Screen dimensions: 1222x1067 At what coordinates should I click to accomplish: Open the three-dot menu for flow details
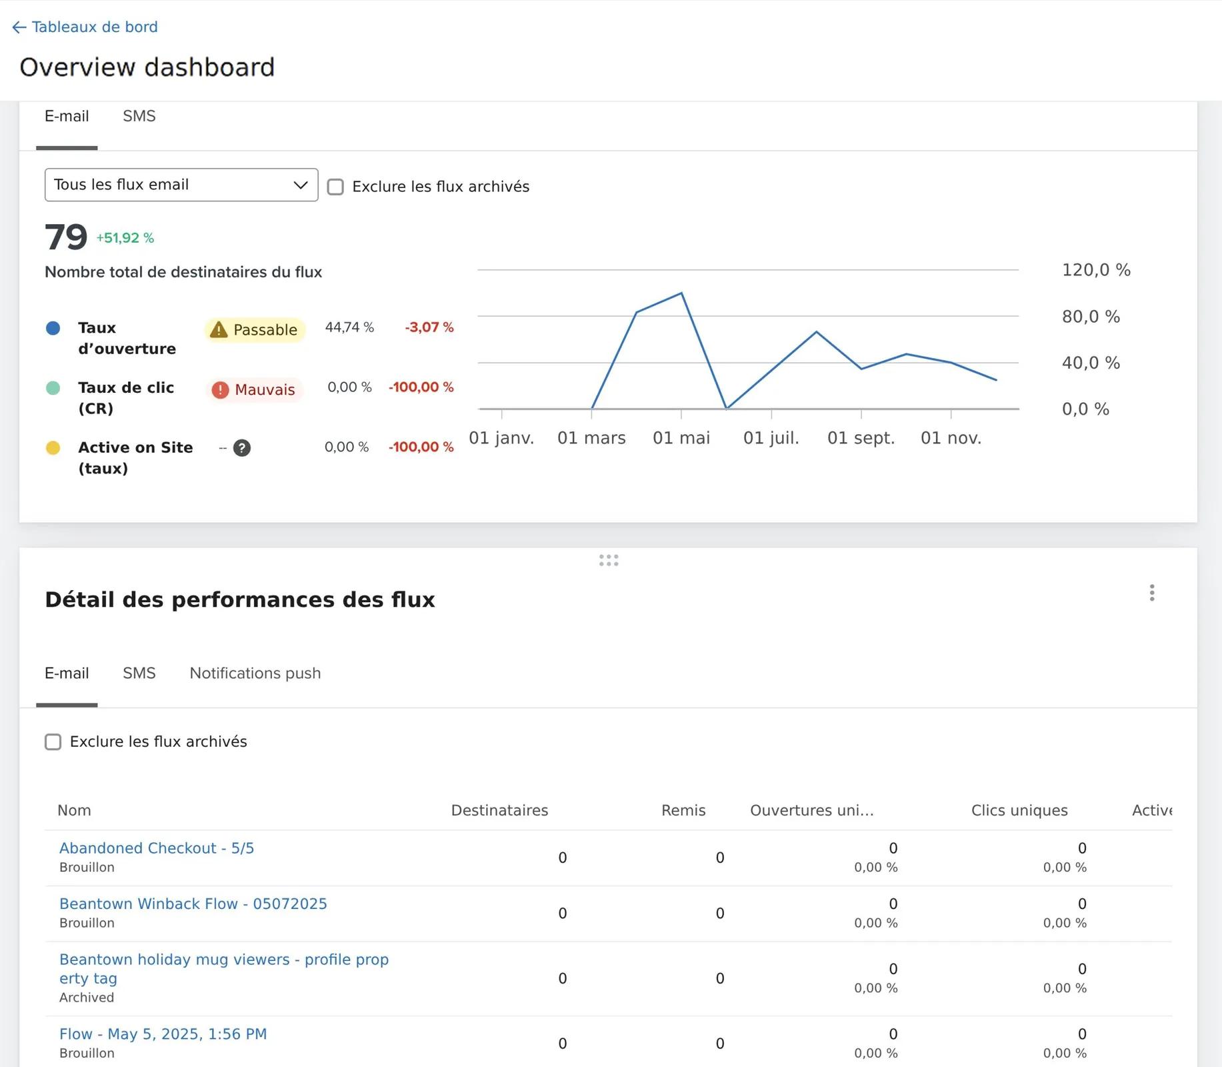1151,593
